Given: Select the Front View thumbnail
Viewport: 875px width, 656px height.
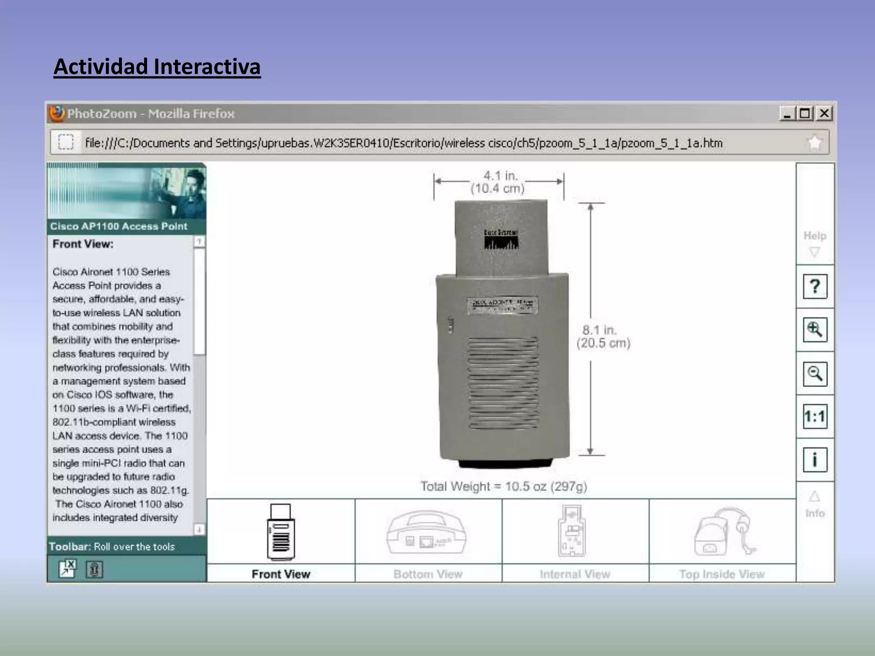Looking at the screenshot, I should 281,531.
